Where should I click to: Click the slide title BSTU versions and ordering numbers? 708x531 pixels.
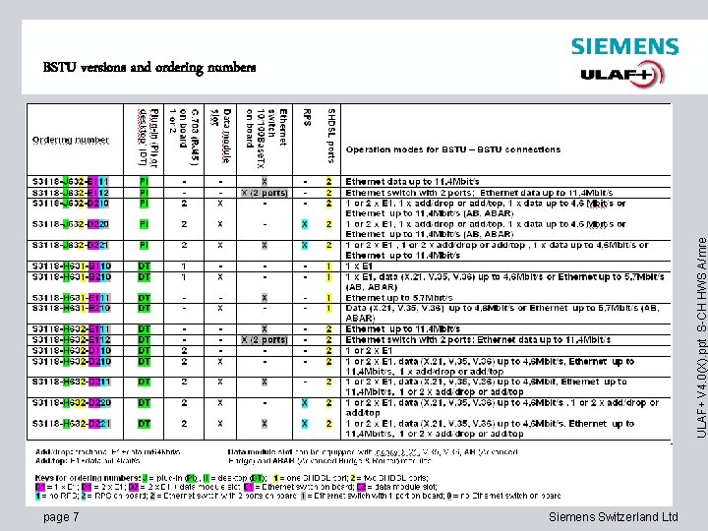(x=149, y=67)
